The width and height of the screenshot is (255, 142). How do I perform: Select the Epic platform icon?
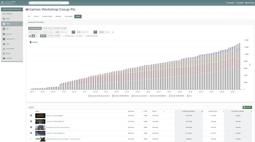4,29
